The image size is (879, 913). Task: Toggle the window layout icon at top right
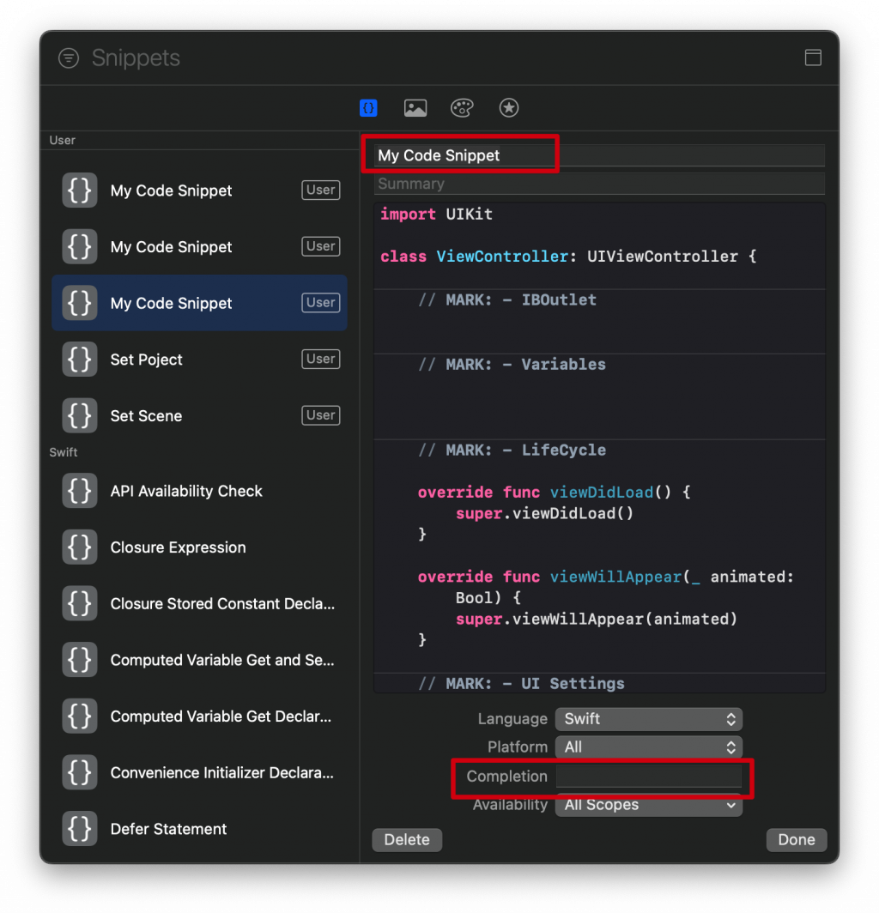[x=812, y=57]
